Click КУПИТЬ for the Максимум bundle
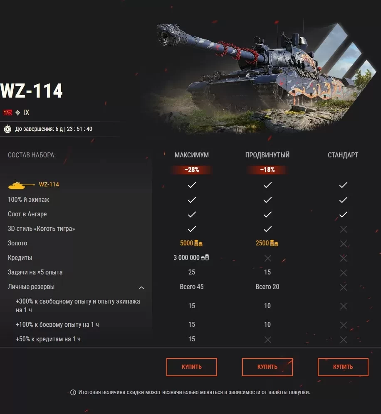This screenshot has width=381, height=414. [x=192, y=367]
